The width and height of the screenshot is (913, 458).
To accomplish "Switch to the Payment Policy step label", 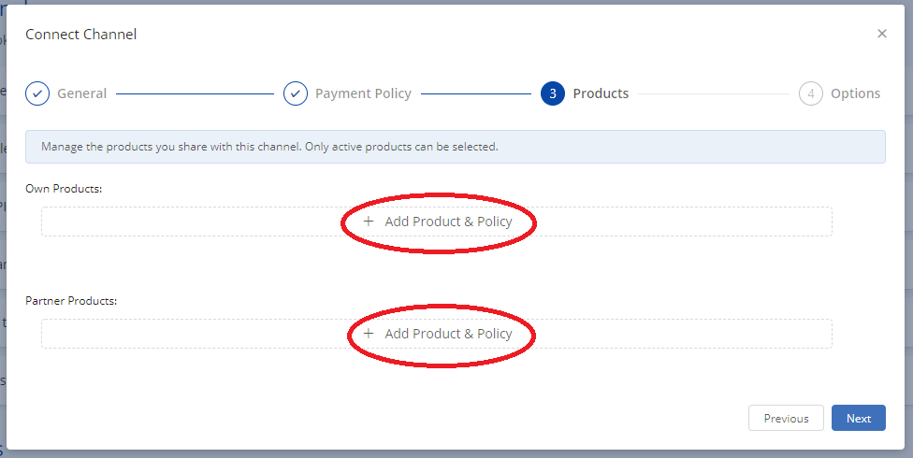I will coord(363,93).
